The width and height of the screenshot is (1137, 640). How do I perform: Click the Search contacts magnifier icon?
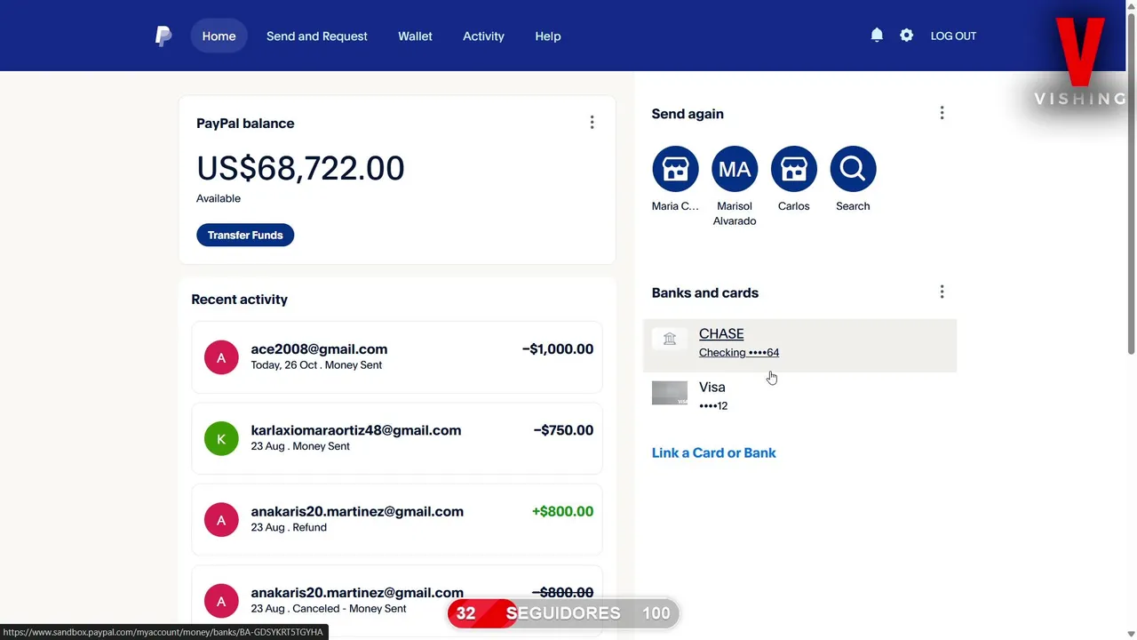click(853, 169)
